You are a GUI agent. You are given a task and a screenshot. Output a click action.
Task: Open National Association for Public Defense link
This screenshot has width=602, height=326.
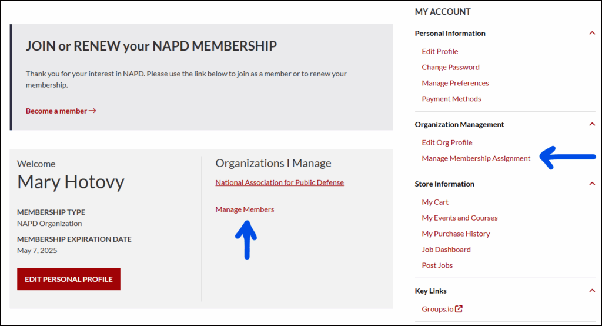pyautogui.click(x=279, y=182)
